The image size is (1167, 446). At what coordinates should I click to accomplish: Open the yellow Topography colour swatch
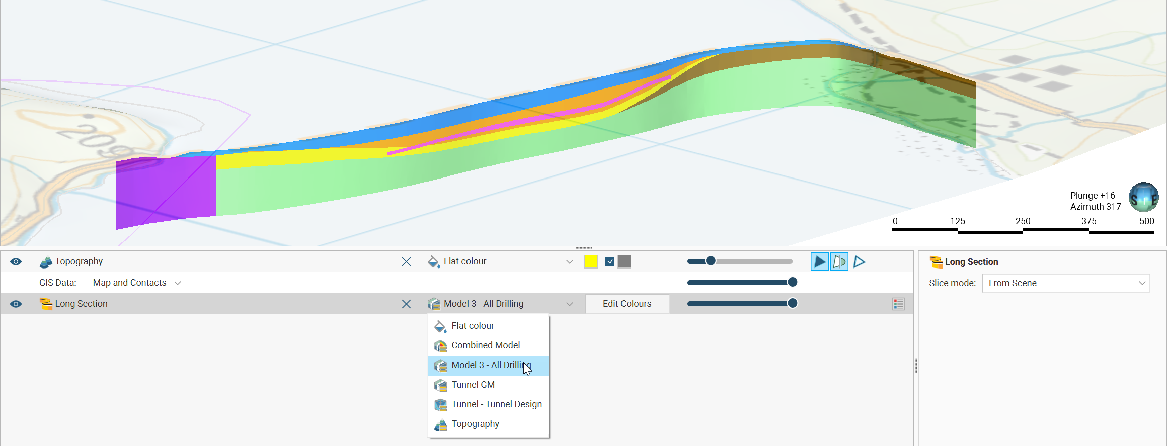[x=591, y=261]
